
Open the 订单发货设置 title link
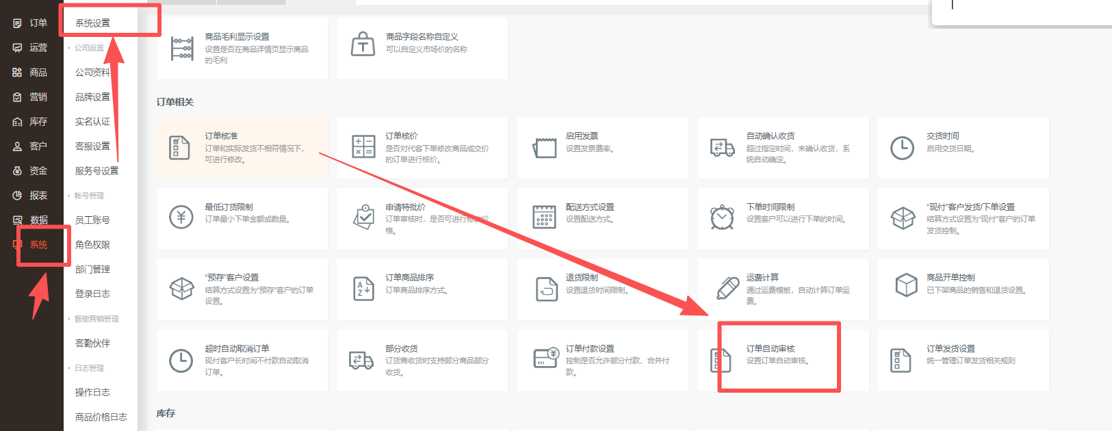tap(951, 349)
